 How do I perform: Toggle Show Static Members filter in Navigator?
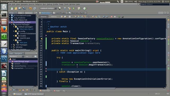point(17,90)
